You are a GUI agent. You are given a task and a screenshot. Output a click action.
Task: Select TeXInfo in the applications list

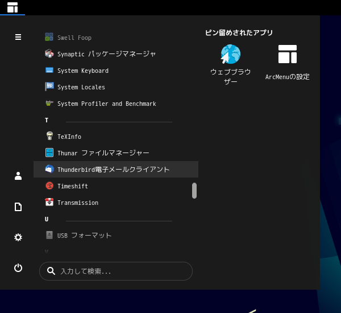pos(116,137)
